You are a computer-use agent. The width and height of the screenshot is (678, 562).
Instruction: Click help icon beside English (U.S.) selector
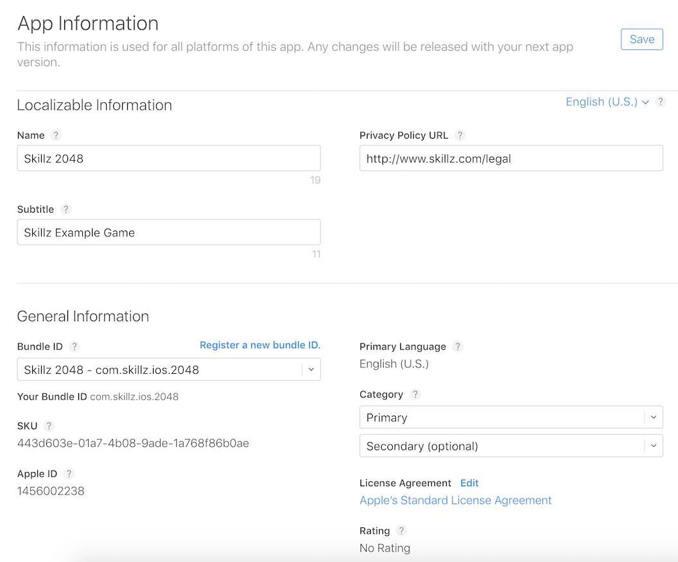point(660,101)
